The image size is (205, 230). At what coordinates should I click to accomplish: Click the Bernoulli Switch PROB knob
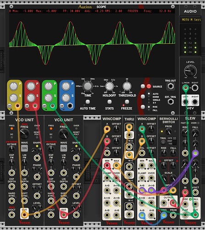[x=168, y=132]
